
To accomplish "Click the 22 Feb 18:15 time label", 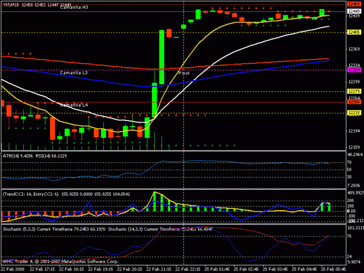I will [x=71, y=270].
